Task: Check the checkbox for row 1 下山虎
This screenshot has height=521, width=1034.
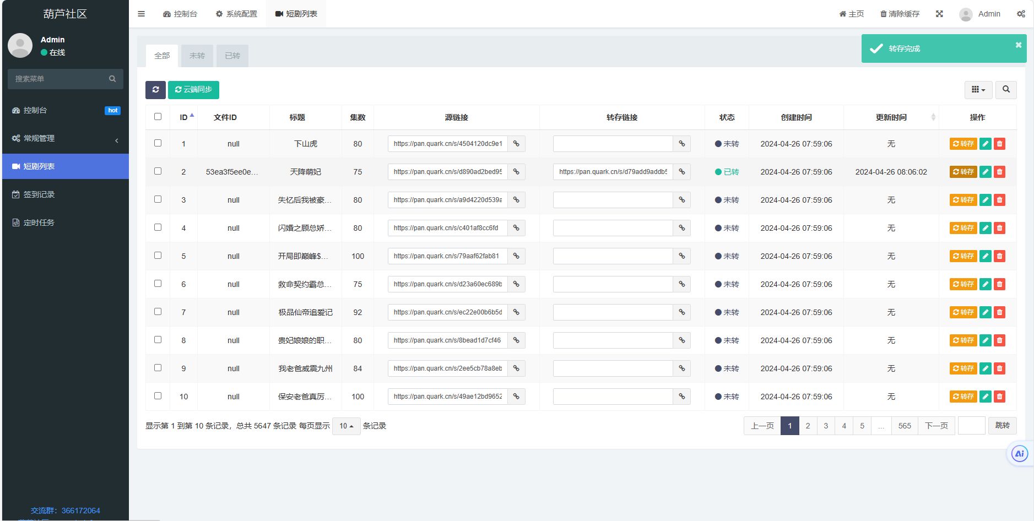Action: point(158,143)
